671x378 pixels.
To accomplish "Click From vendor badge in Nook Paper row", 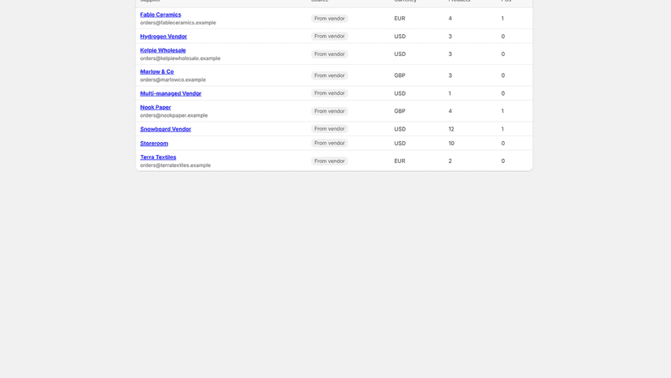I will coord(329,111).
